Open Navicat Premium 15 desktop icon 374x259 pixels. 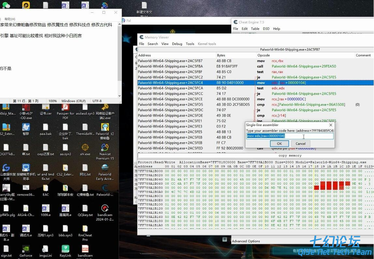105,151
